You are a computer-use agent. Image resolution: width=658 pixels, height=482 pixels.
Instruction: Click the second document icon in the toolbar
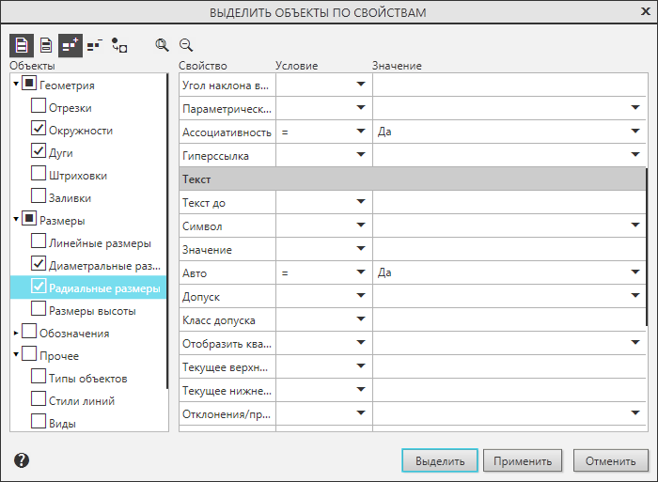click(x=45, y=44)
